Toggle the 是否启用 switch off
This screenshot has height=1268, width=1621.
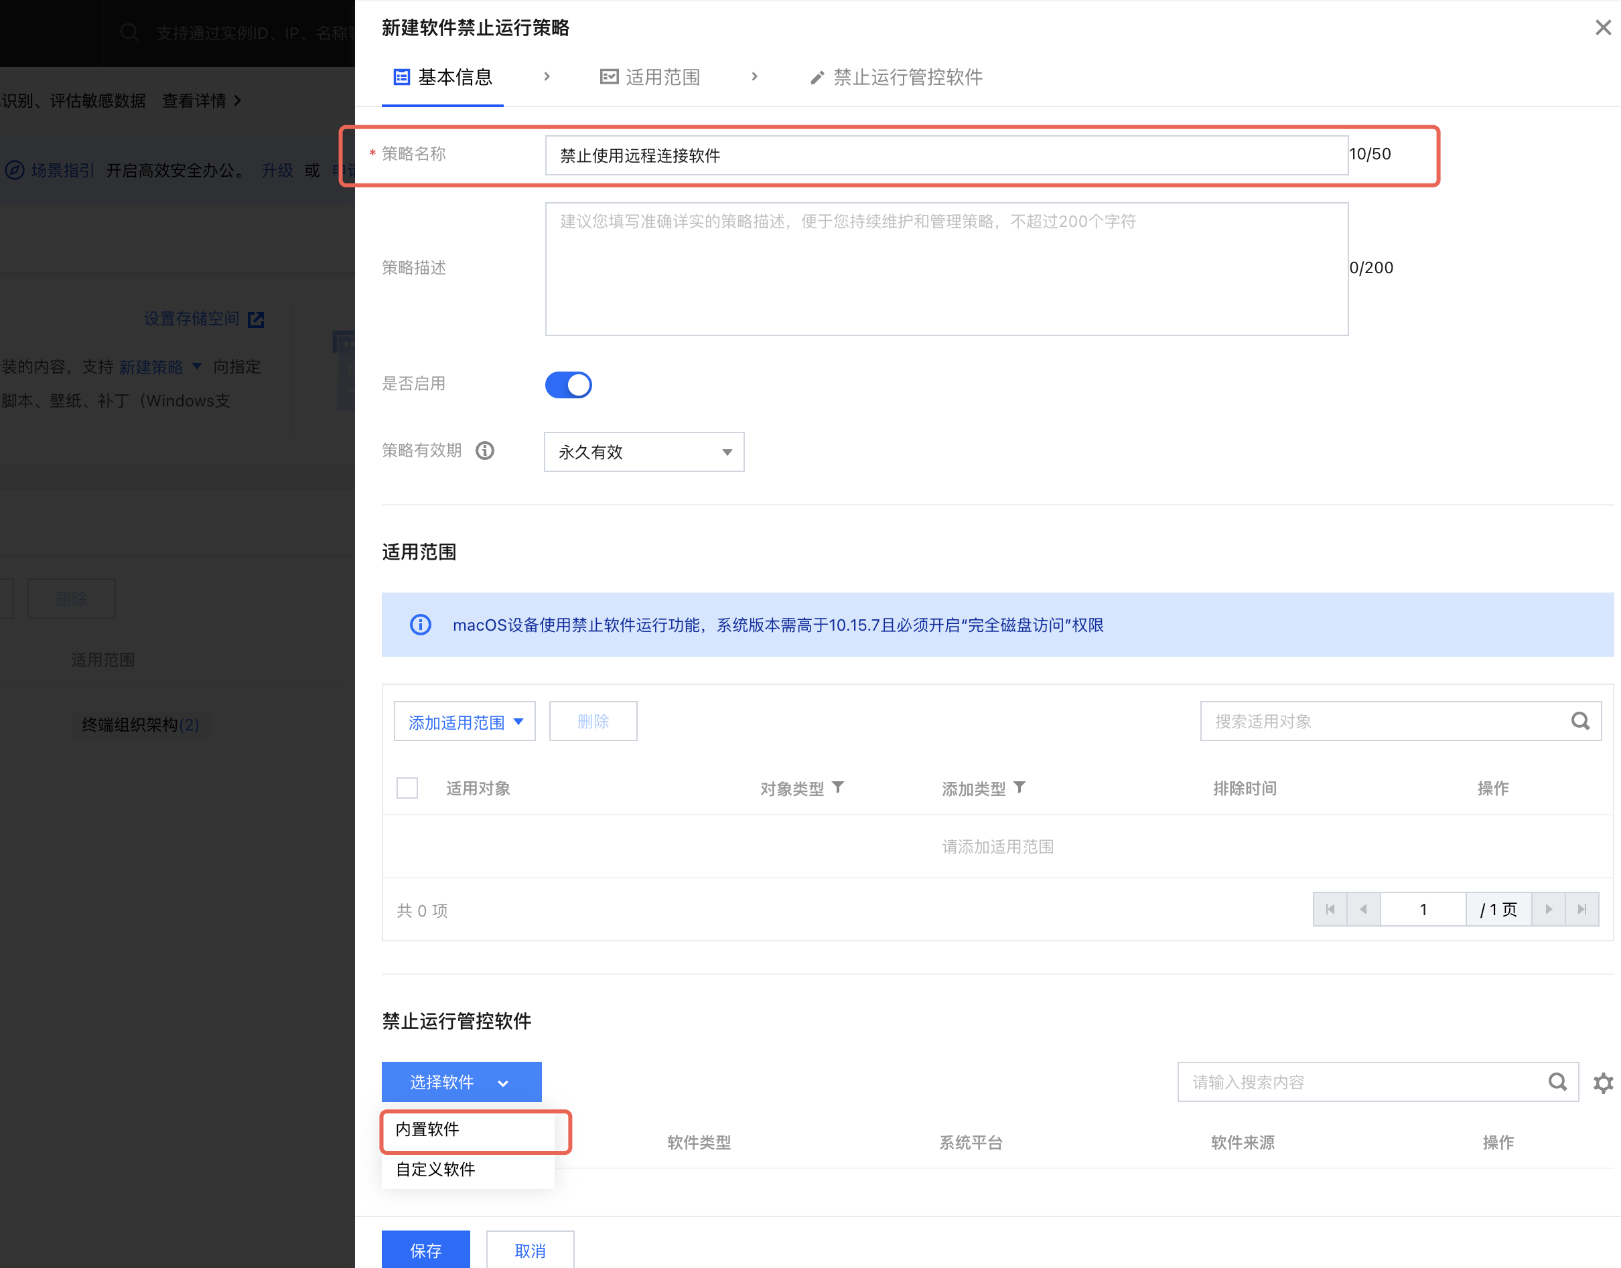pyautogui.click(x=568, y=384)
